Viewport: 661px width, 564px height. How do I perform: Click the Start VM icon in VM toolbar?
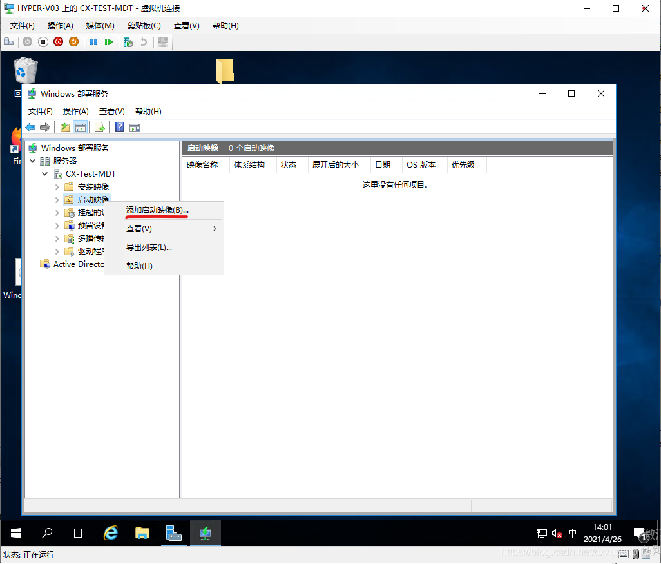click(28, 42)
